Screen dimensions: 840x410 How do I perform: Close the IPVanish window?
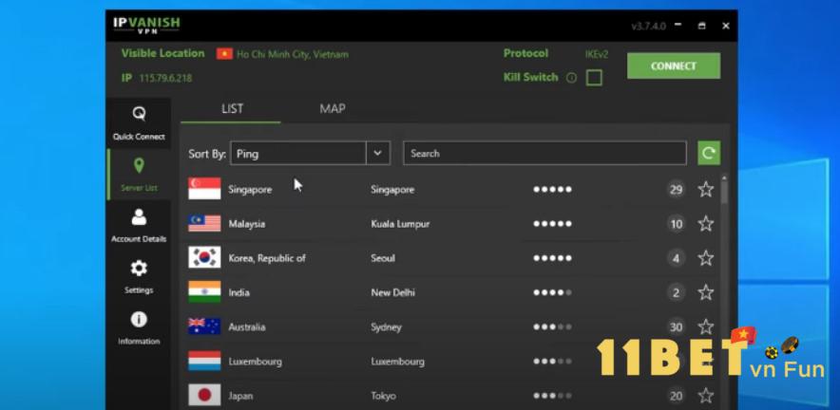pos(726,26)
